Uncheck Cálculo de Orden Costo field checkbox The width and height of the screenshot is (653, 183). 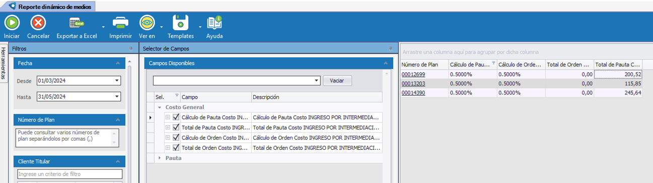point(176,137)
